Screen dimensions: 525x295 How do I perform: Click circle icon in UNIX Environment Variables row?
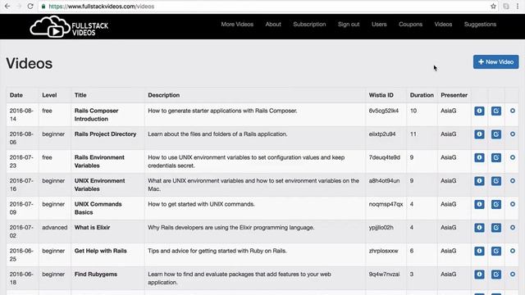(513, 181)
